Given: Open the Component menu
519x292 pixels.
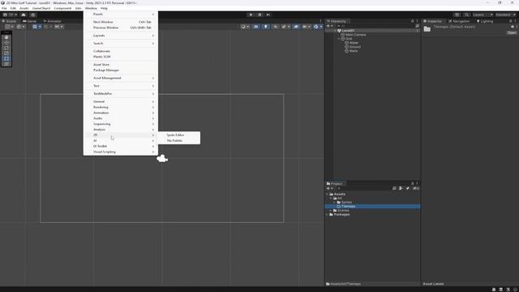Looking at the screenshot, I should point(62,8).
